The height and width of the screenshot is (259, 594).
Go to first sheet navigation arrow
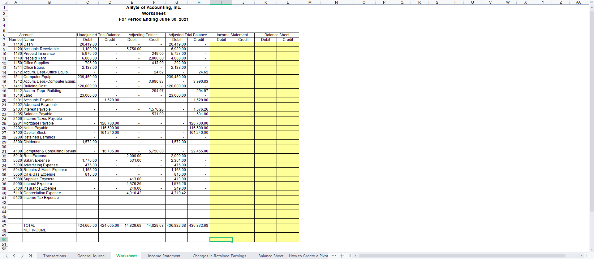coord(6,256)
